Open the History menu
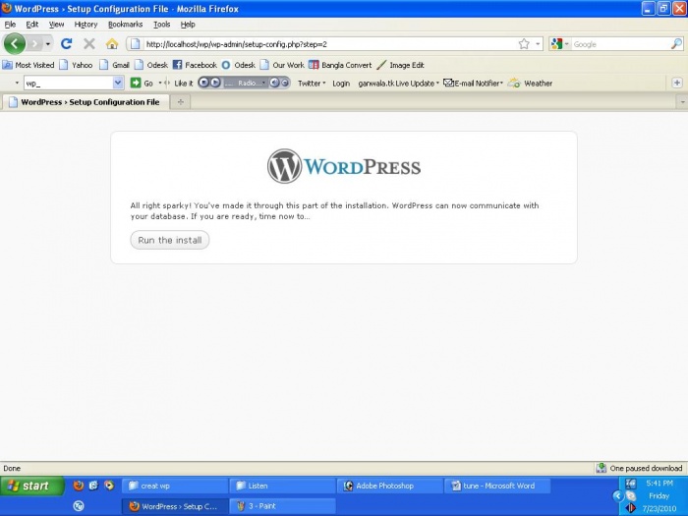Image resolution: width=688 pixels, height=516 pixels. pyautogui.click(x=86, y=25)
